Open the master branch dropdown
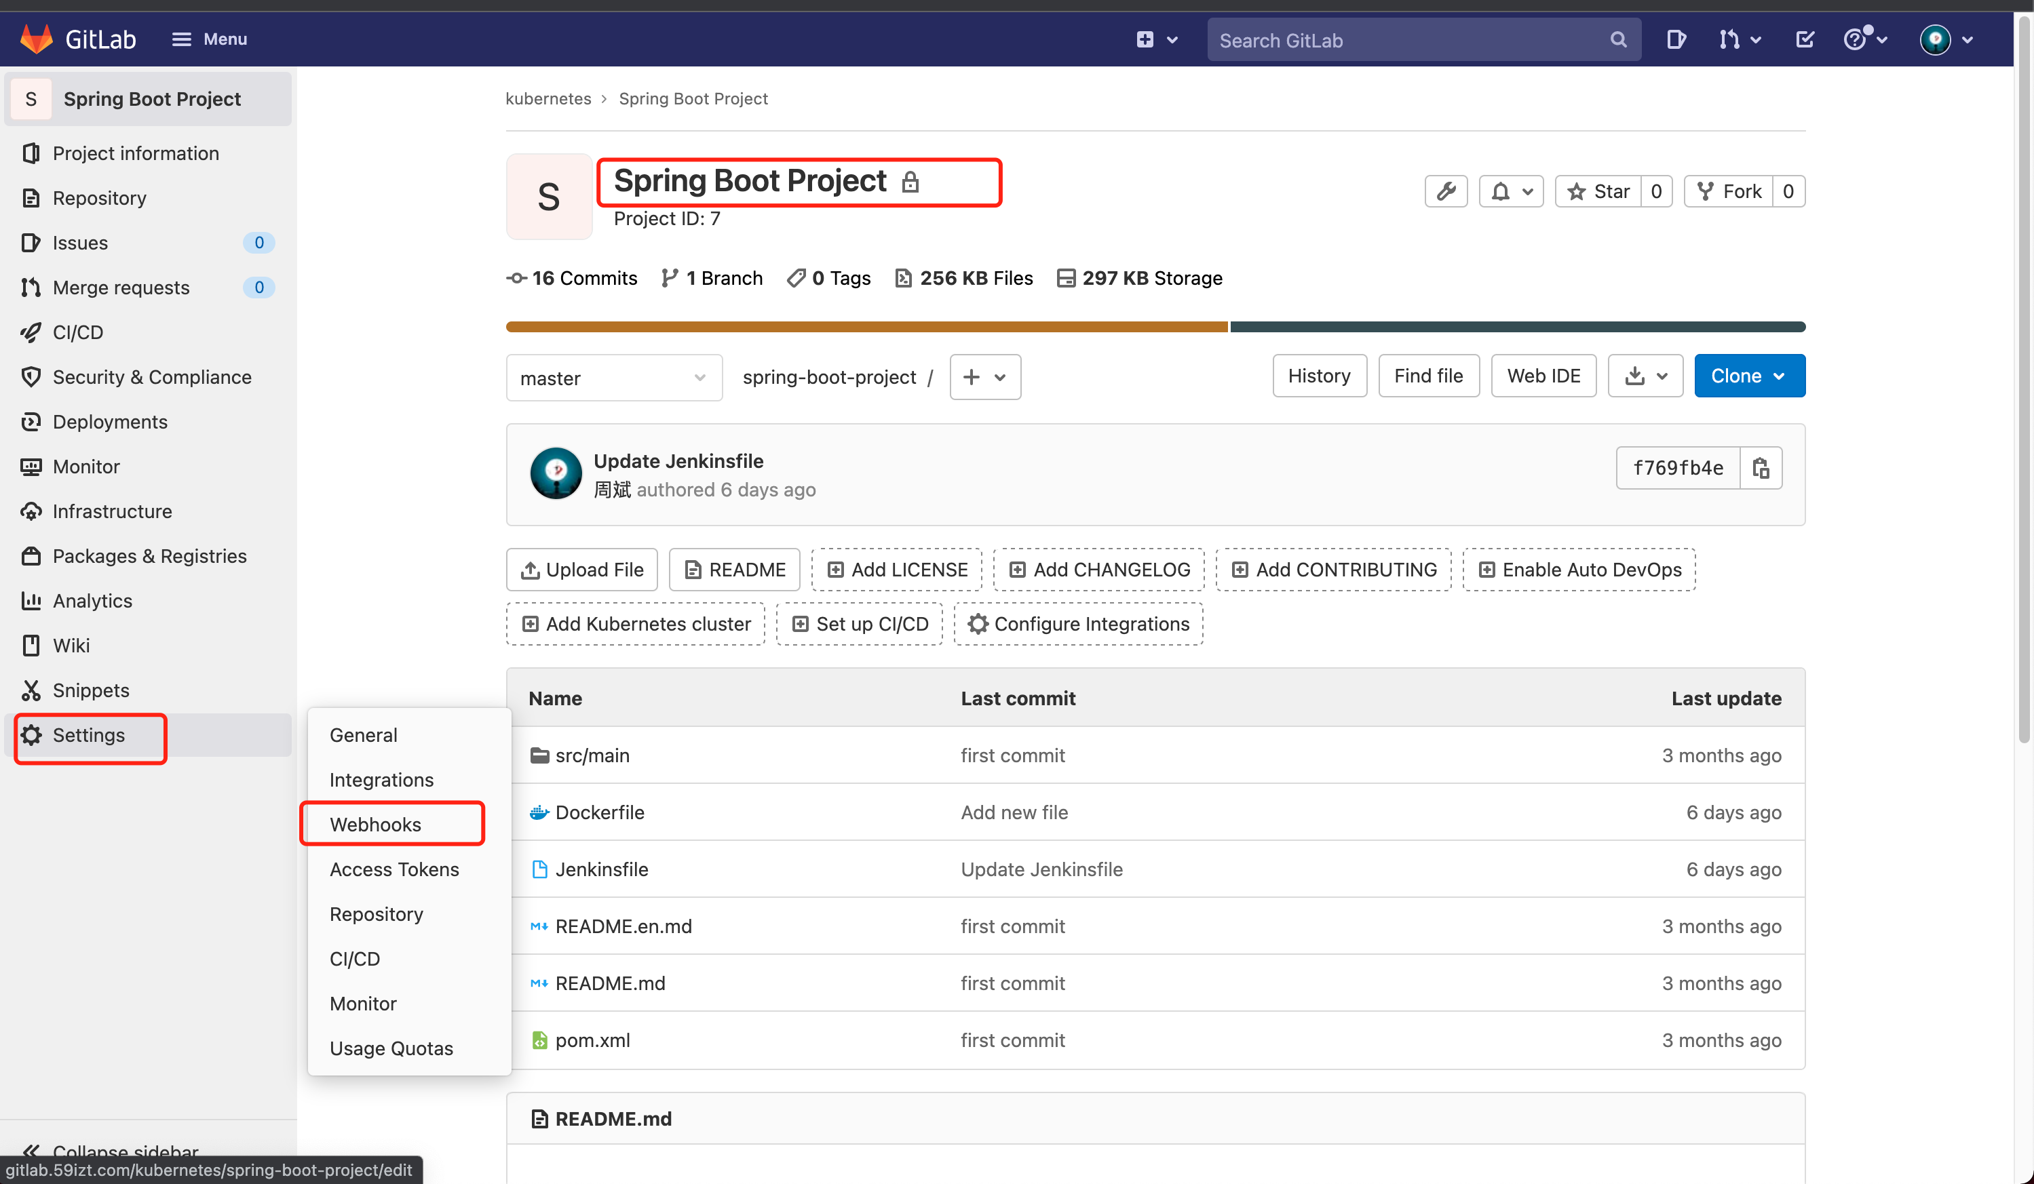Screen dimensions: 2034x1184 tap(613, 378)
